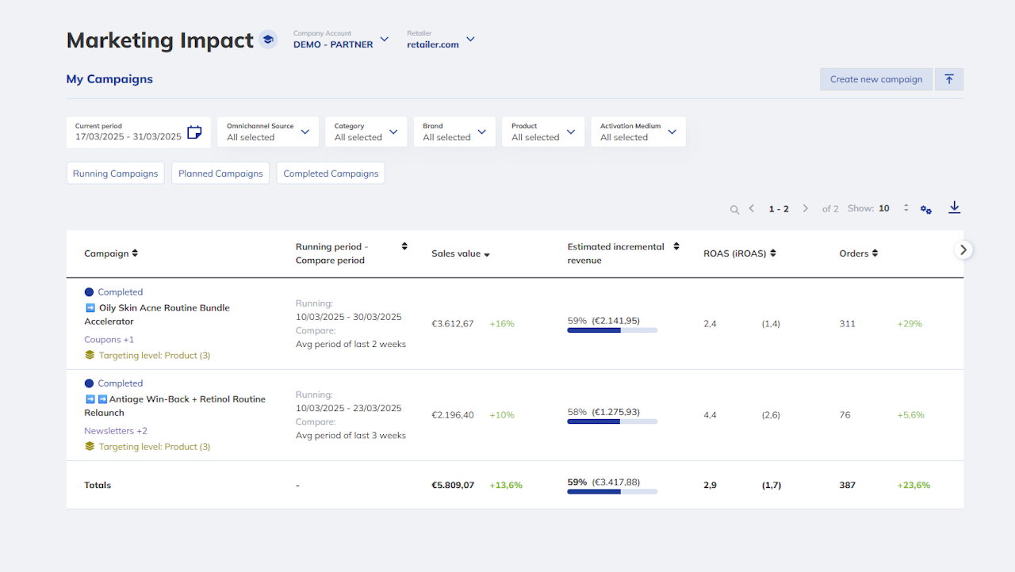Click the upload arrow icon button
Screen dimensions: 1015x572
coord(949,79)
